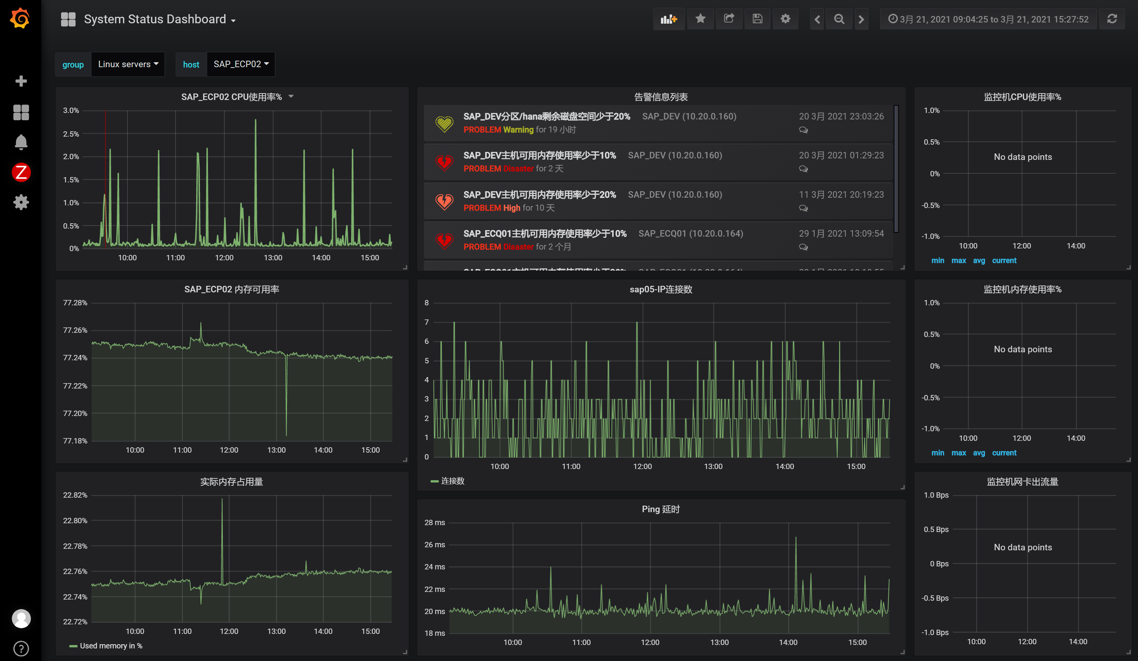Toggle Used memory in % legend series

coord(111,646)
